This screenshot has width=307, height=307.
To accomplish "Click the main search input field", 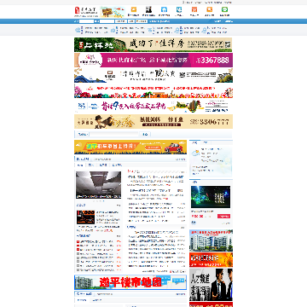I will point(114,134).
